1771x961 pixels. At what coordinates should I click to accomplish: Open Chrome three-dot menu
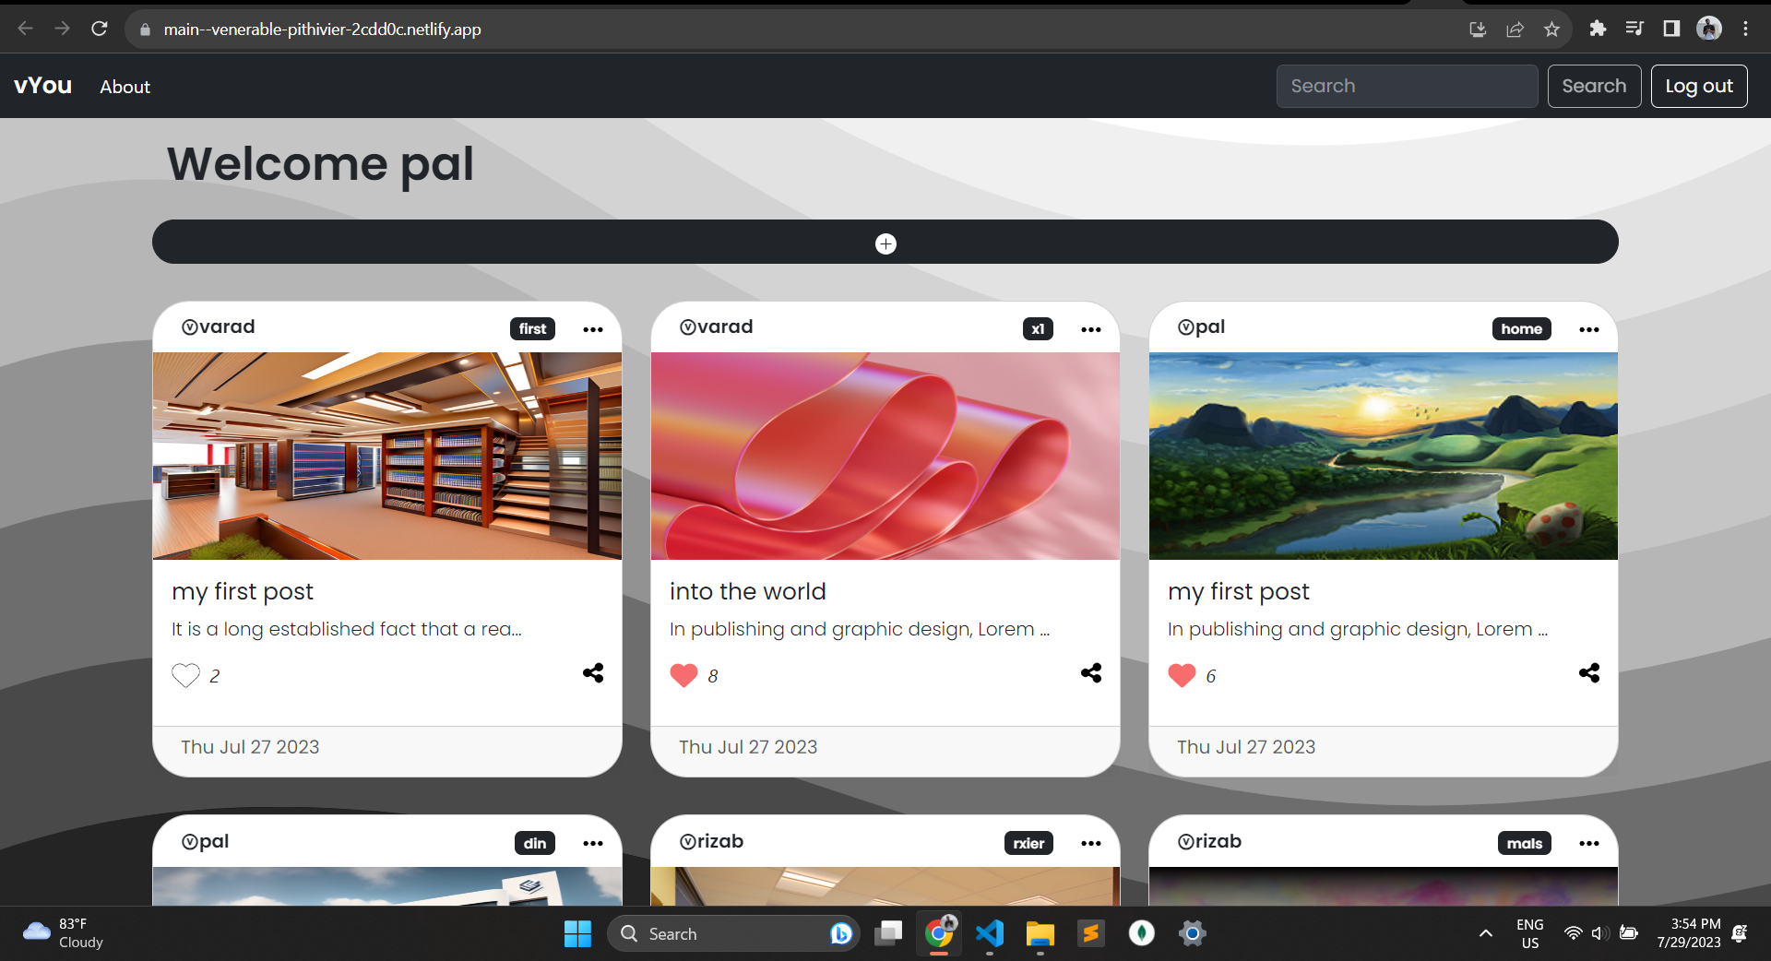(1745, 29)
